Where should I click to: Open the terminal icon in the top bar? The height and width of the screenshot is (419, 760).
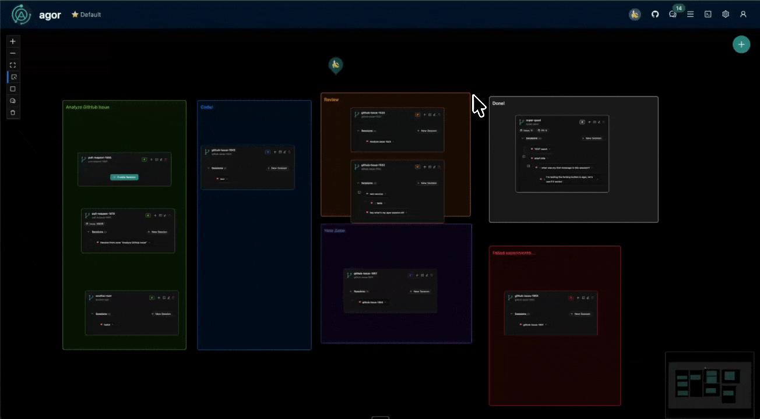point(708,14)
